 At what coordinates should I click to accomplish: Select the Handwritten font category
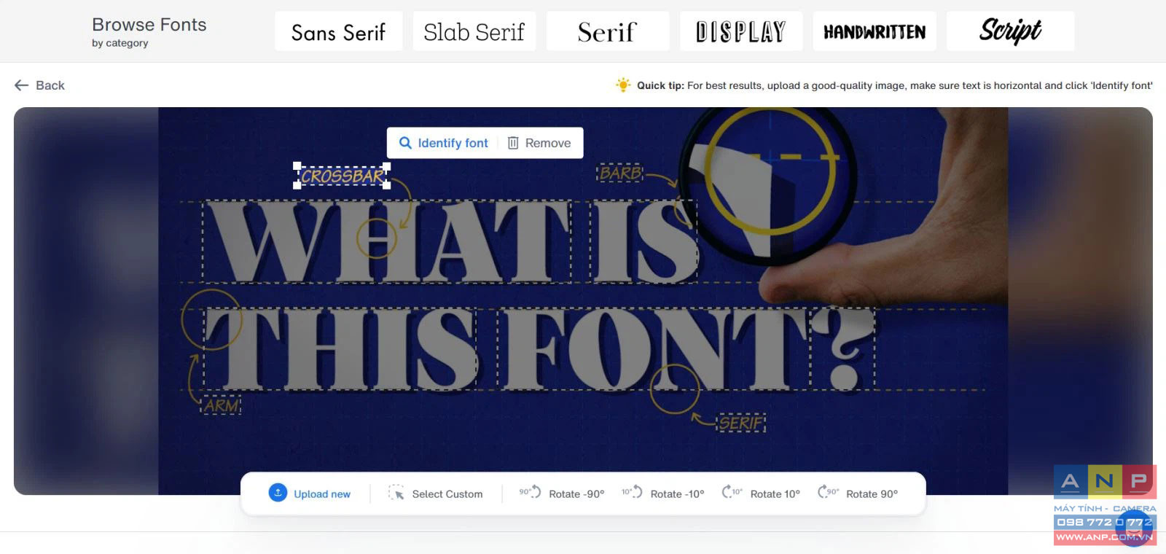[x=874, y=31]
